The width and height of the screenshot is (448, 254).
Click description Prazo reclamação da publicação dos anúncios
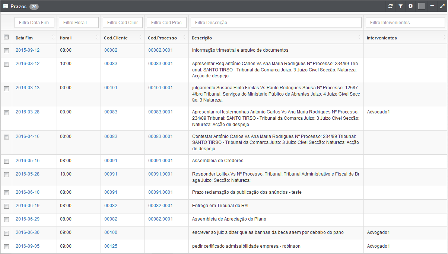(247, 192)
